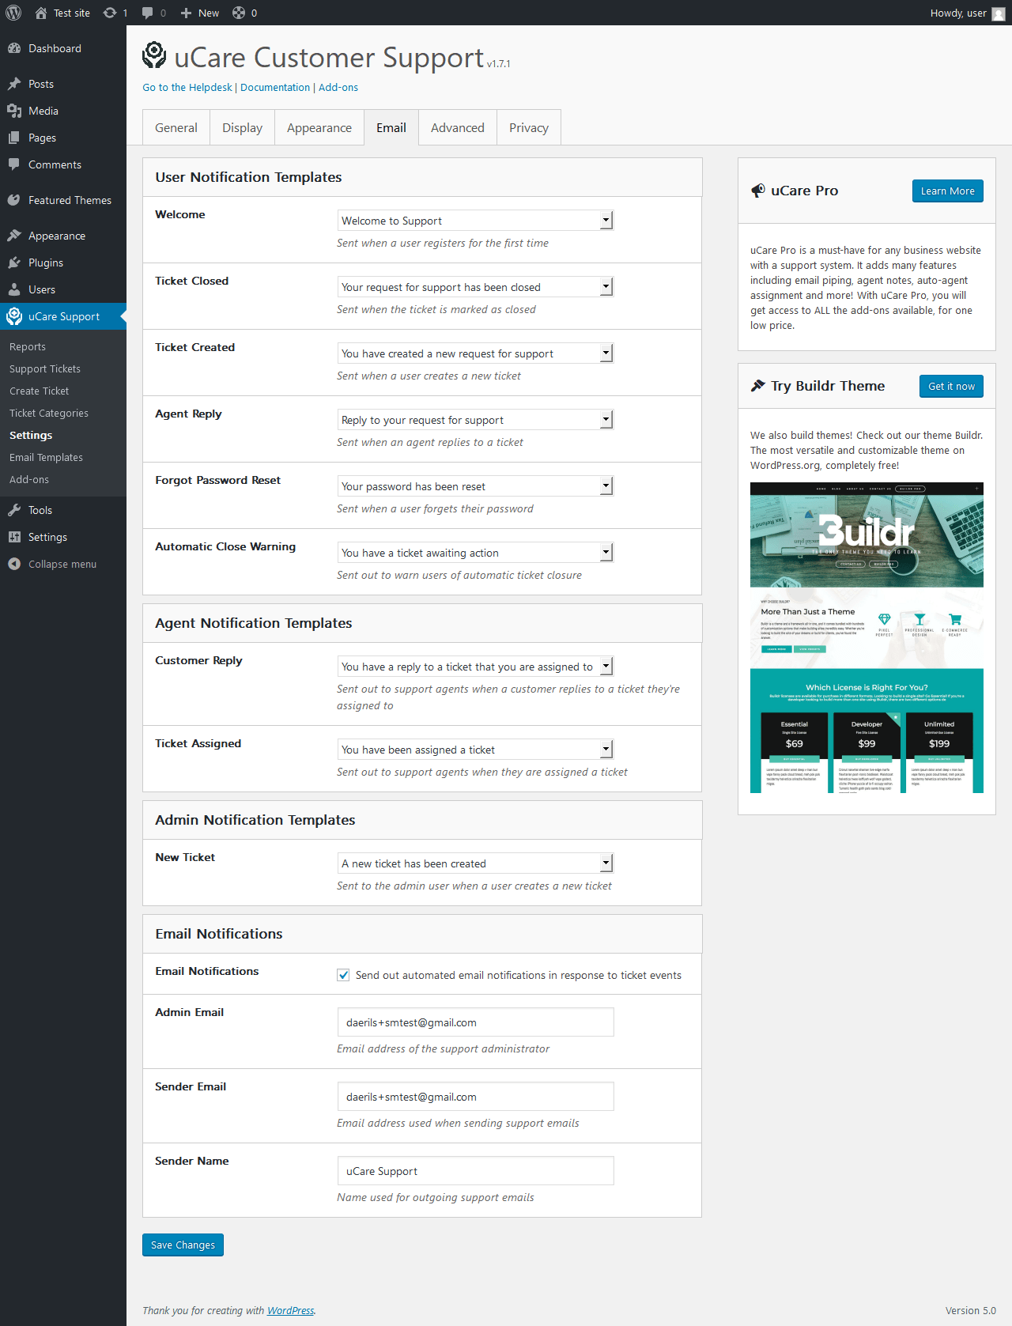This screenshot has height=1326, width=1012.
Task: Open the Ticket Assigned template dropdown
Action: click(x=475, y=750)
